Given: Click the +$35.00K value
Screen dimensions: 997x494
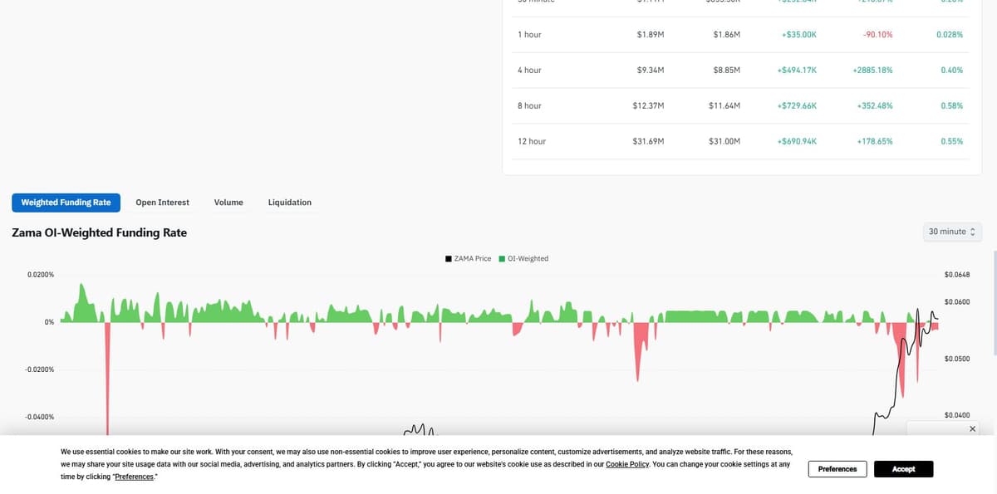Looking at the screenshot, I should tap(799, 35).
